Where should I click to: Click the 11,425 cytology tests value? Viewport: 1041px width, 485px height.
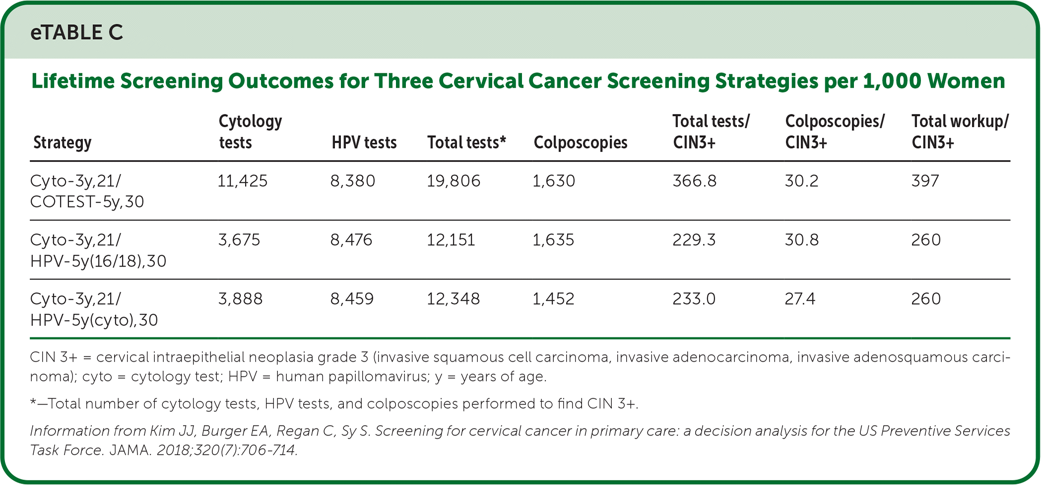point(243,181)
